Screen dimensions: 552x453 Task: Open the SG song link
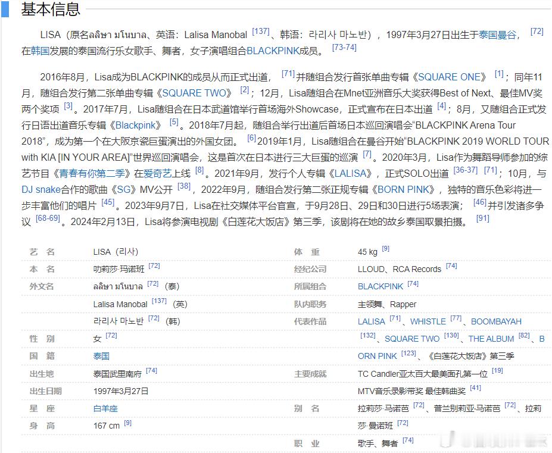click(124, 190)
